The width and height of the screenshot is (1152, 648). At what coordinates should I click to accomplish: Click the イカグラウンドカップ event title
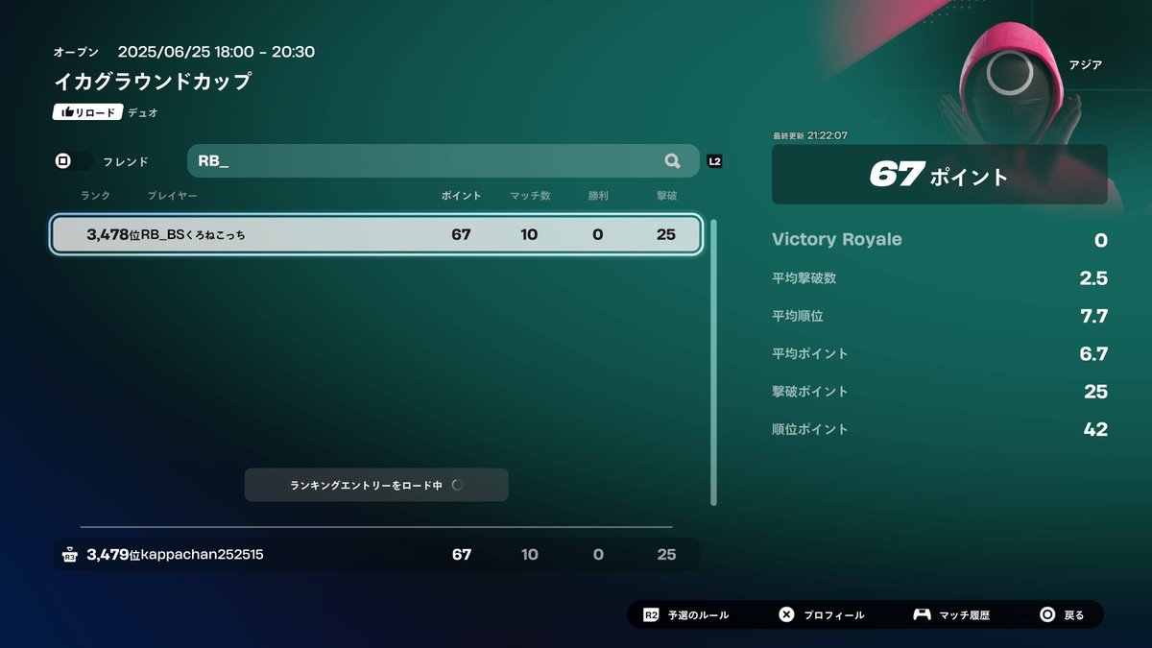click(x=153, y=82)
